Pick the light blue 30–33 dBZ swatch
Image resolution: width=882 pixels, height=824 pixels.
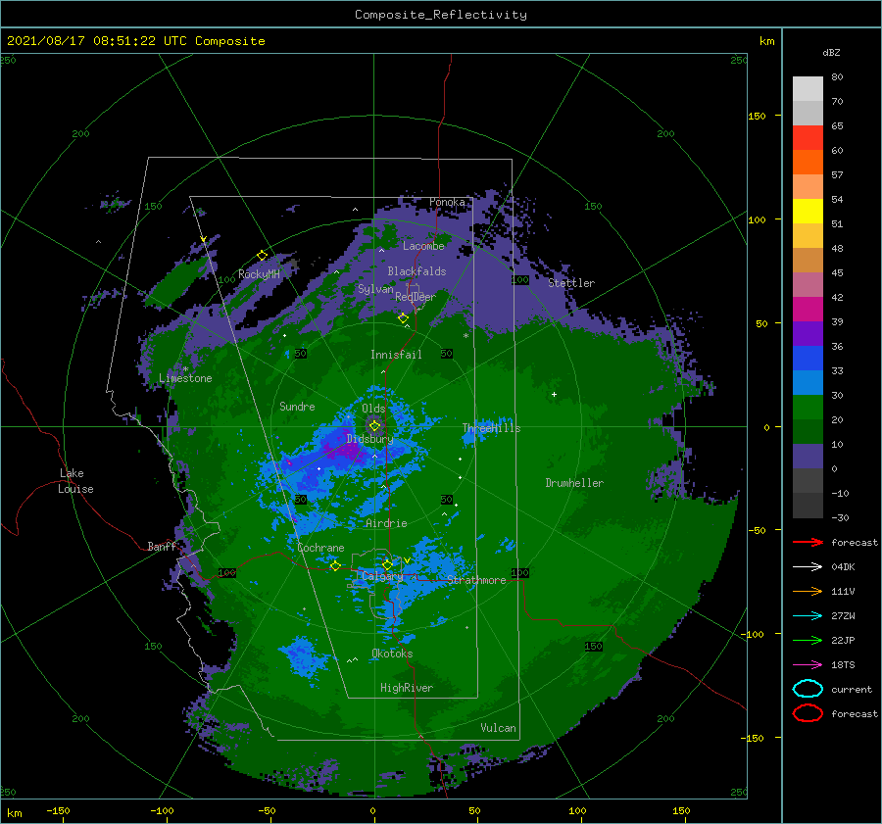click(x=808, y=382)
